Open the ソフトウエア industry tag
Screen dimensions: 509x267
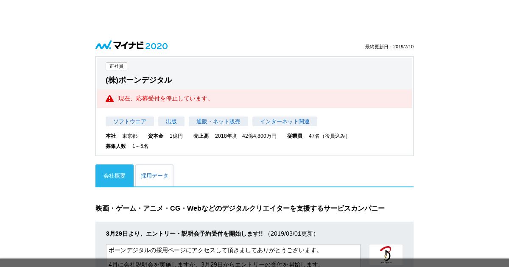tap(130, 122)
